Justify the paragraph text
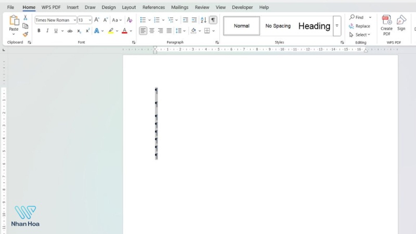Image resolution: width=416 pixels, height=234 pixels. (169, 31)
